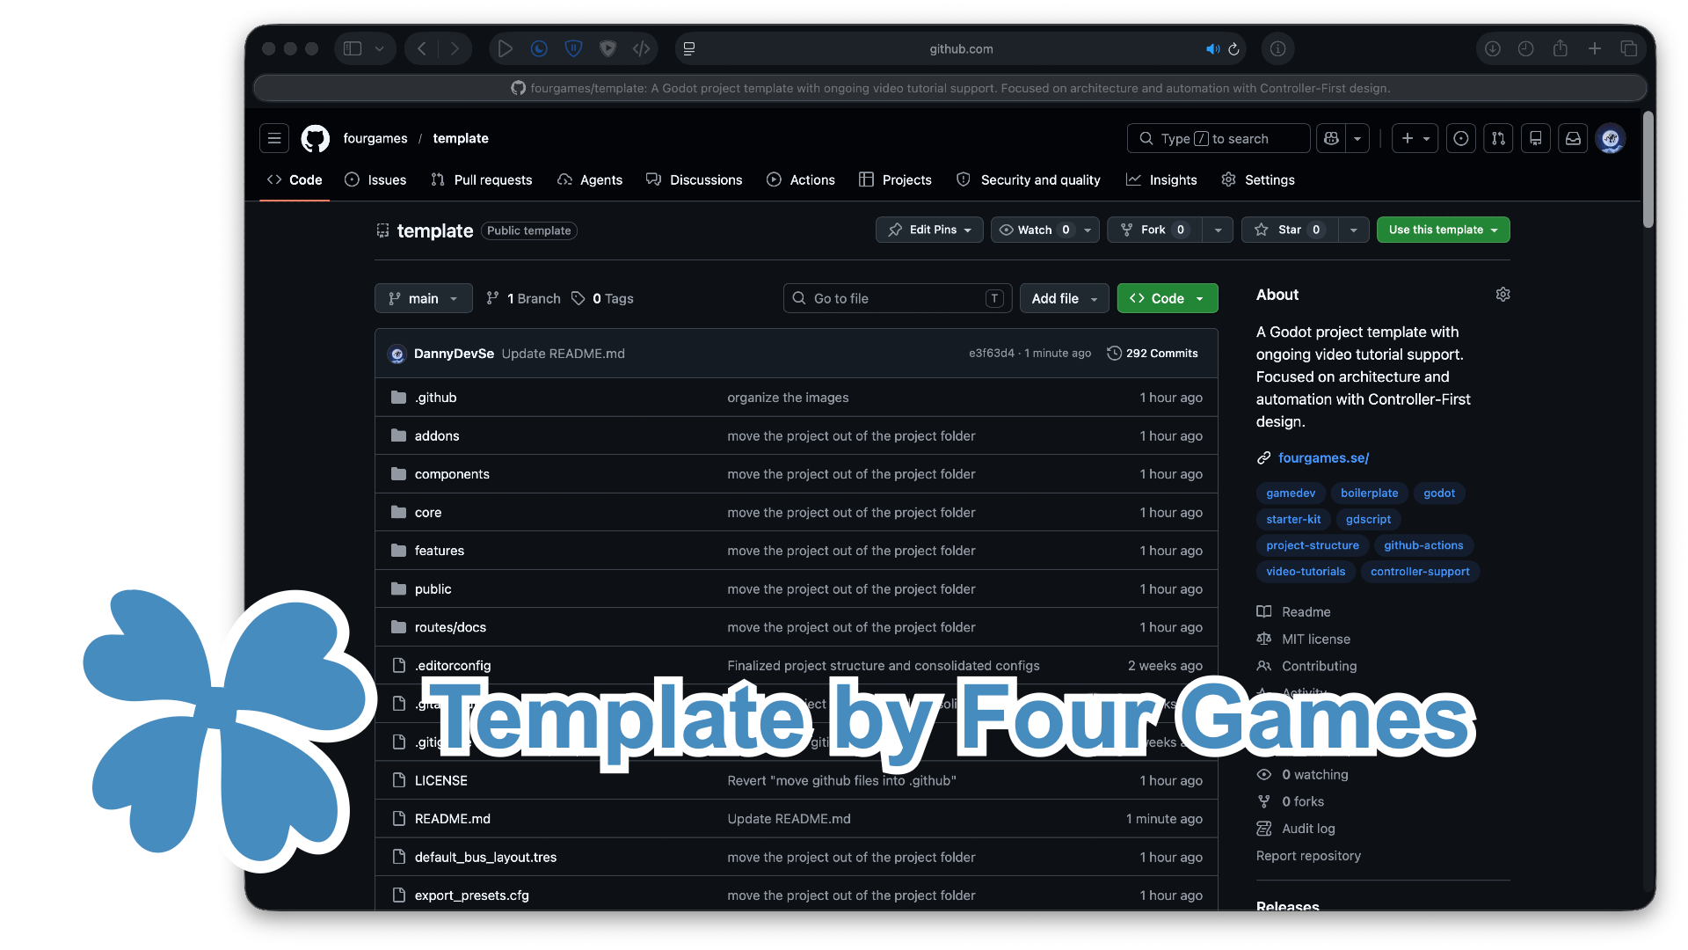Open the 292 Commits history
This screenshot has width=1688, height=950.
[x=1152, y=354]
